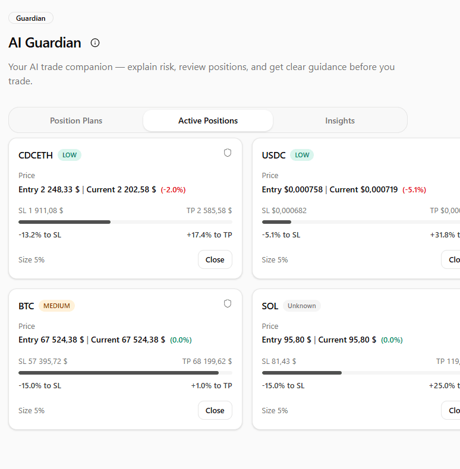Click 'SL $0,000682' on USDC card
Screen dimensions: 460x469
tap(284, 211)
